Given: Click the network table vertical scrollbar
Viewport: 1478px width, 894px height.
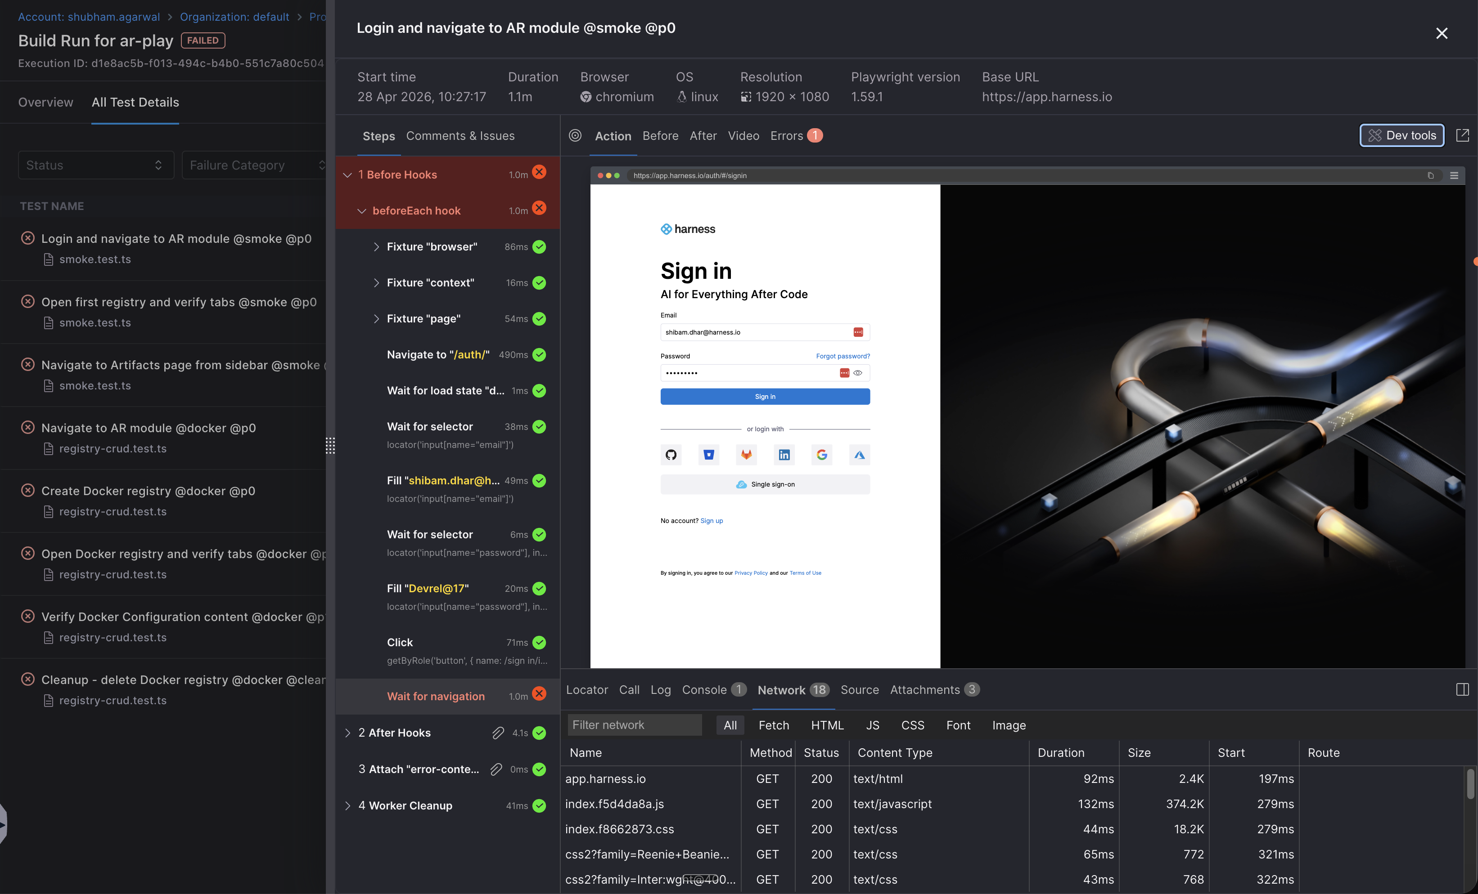Looking at the screenshot, I should click(1470, 784).
